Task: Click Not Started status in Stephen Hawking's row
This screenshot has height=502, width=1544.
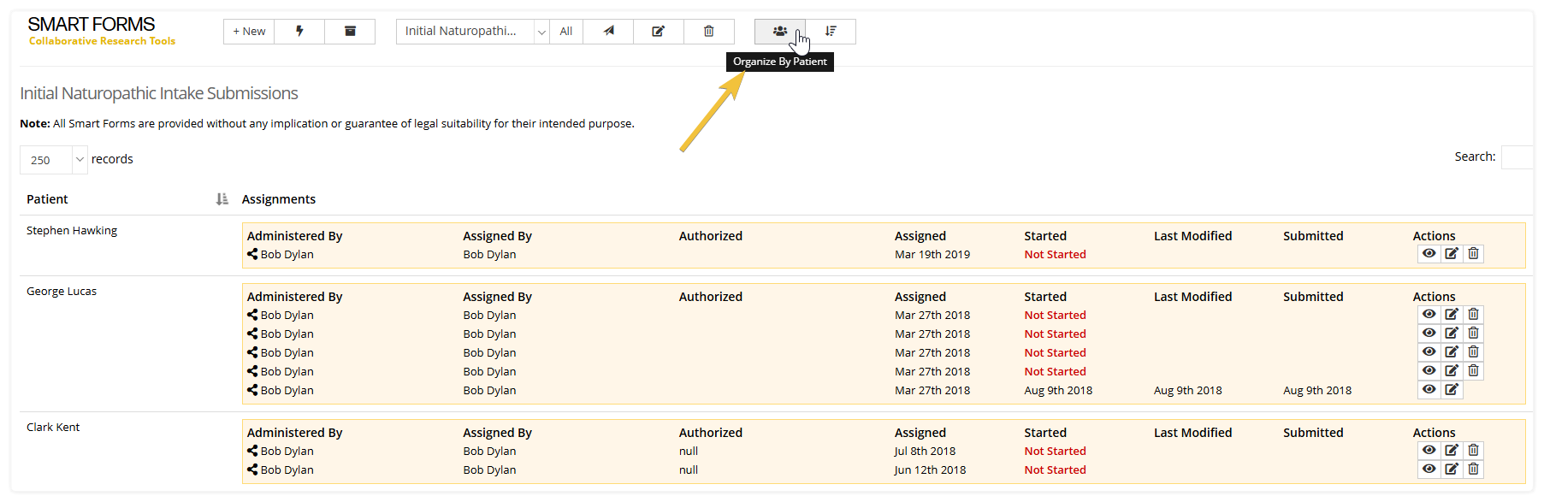Action: (1055, 255)
